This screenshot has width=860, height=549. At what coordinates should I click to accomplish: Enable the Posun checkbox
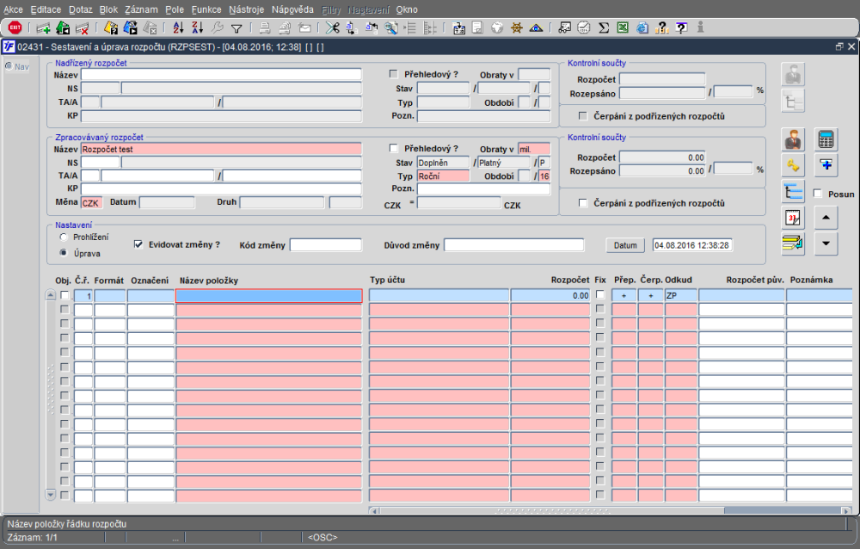pyautogui.click(x=818, y=194)
